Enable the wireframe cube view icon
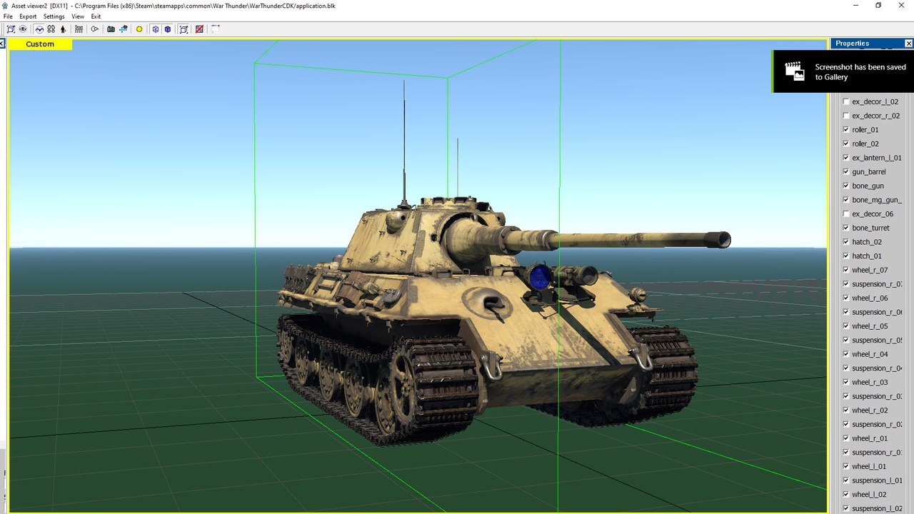The width and height of the screenshot is (914, 514). point(155,29)
